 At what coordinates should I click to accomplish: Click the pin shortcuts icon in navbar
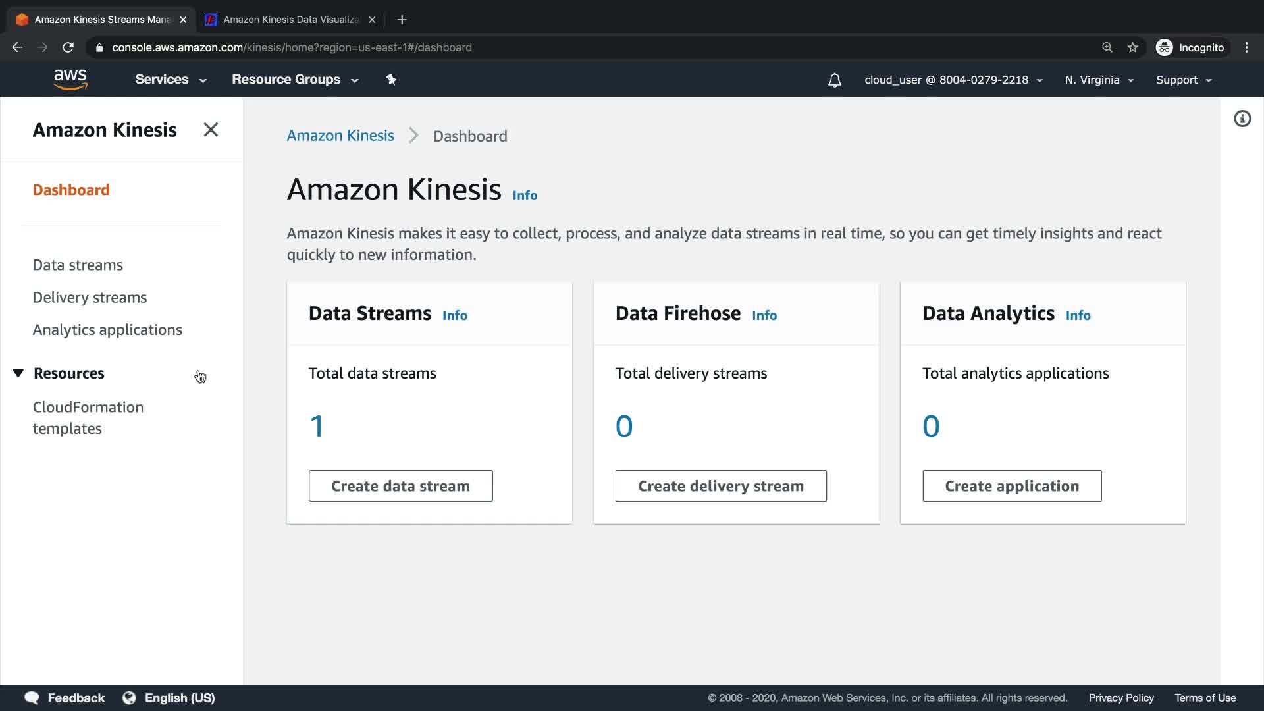pyautogui.click(x=391, y=80)
